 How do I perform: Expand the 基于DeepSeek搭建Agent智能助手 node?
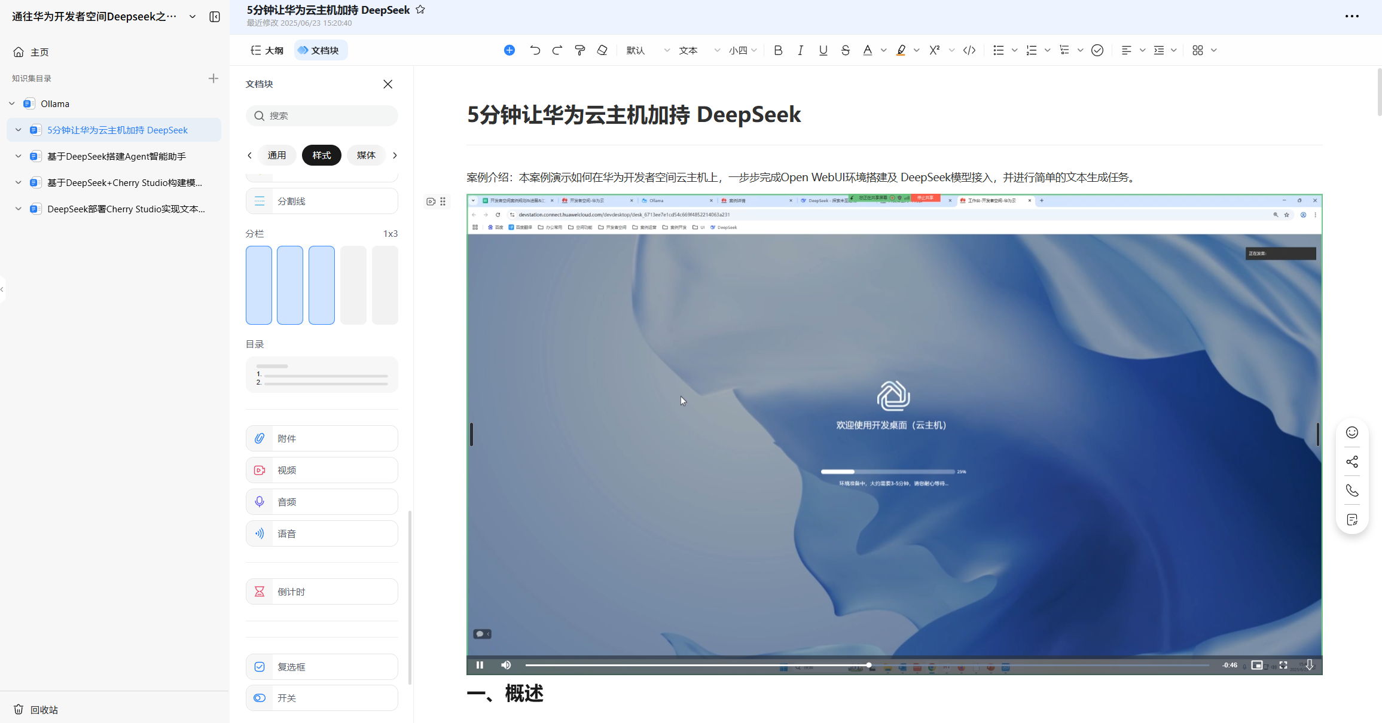[x=19, y=156]
